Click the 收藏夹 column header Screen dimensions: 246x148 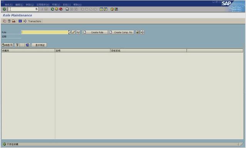[x=28, y=51]
